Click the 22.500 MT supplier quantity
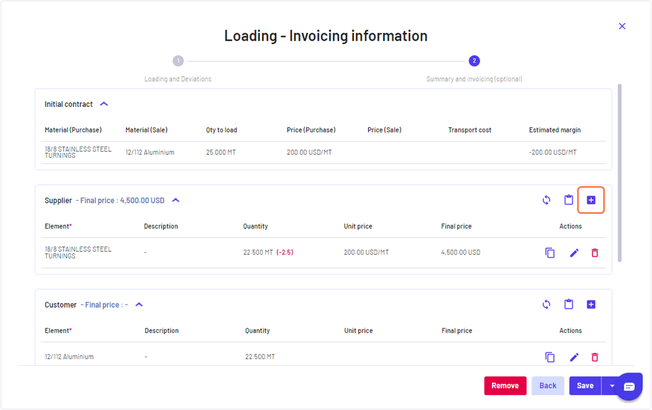This screenshot has width=652, height=410. [x=258, y=252]
